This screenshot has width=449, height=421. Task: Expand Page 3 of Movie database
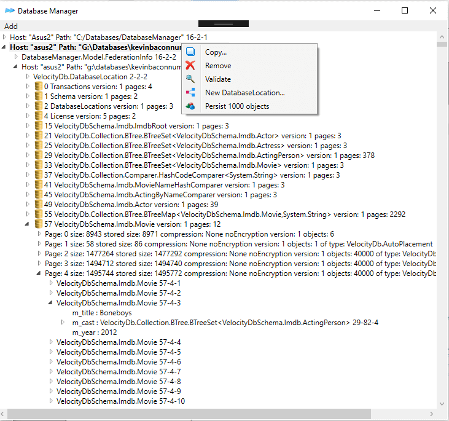(40, 264)
